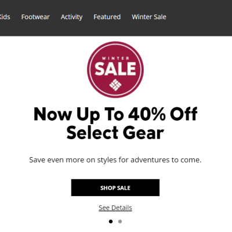Switch to the second gray carousel dot
Image resolution: width=232 pixels, height=232 pixels.
pos(120,222)
